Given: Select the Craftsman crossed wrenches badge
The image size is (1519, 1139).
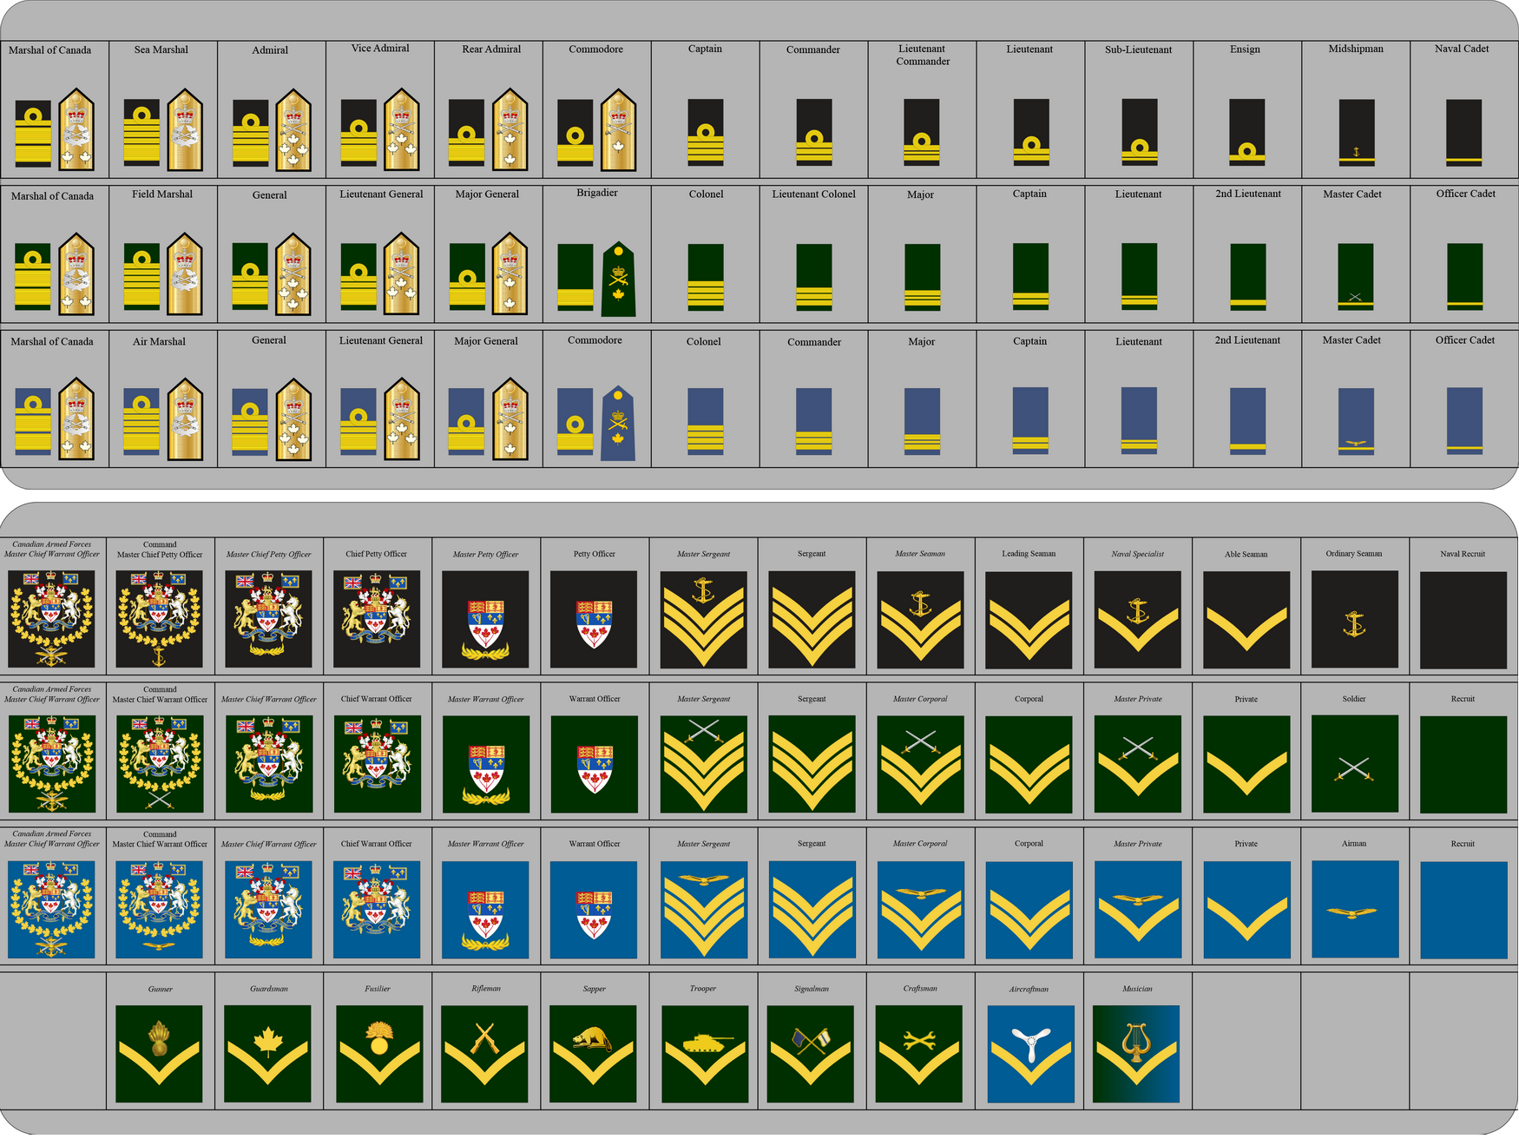Looking at the screenshot, I should click(x=918, y=1054).
